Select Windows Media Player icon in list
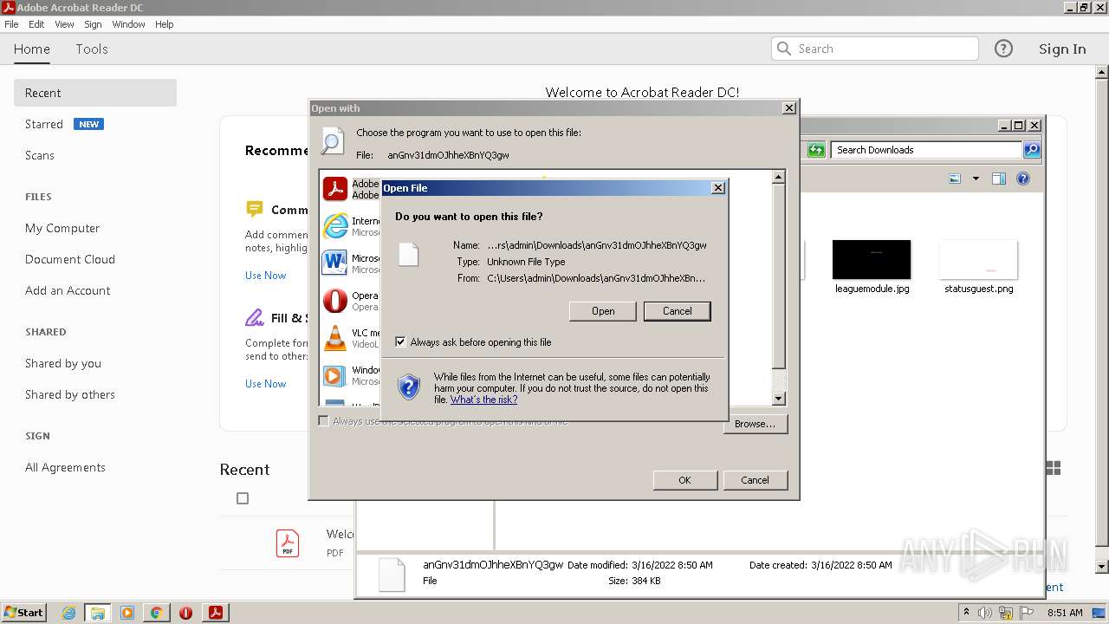 (x=335, y=375)
